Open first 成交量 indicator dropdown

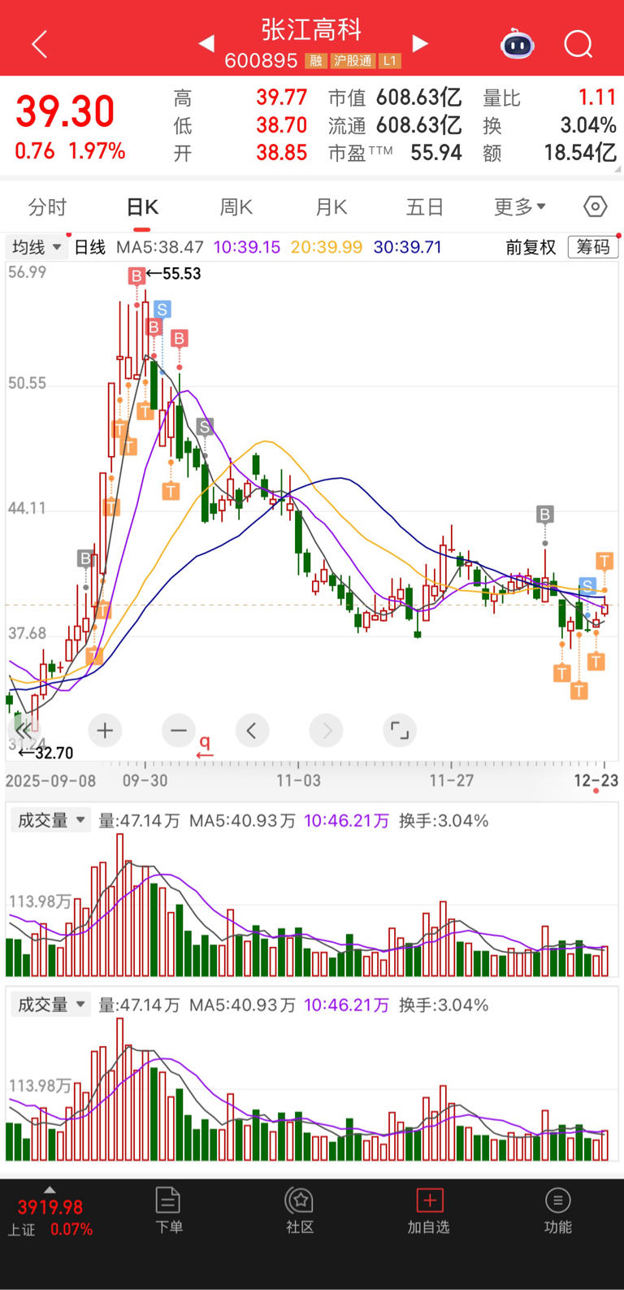tap(50, 820)
